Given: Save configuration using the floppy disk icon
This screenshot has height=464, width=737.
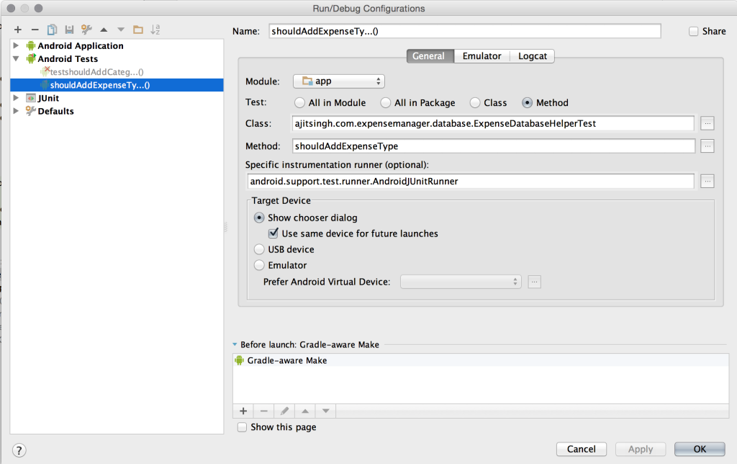Looking at the screenshot, I should tap(69, 30).
